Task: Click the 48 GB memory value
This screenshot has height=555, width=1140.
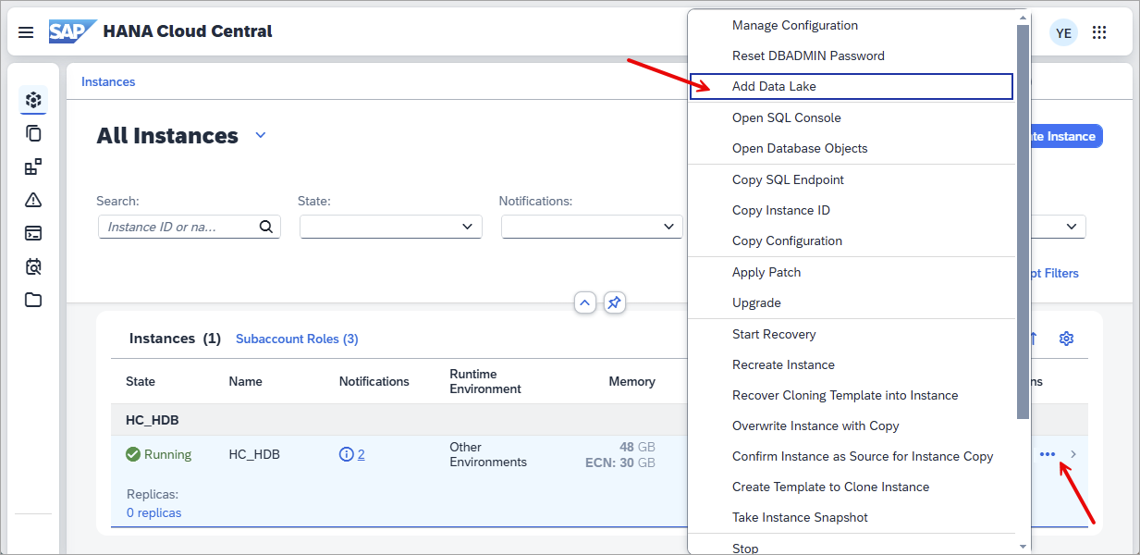Action: 637,447
